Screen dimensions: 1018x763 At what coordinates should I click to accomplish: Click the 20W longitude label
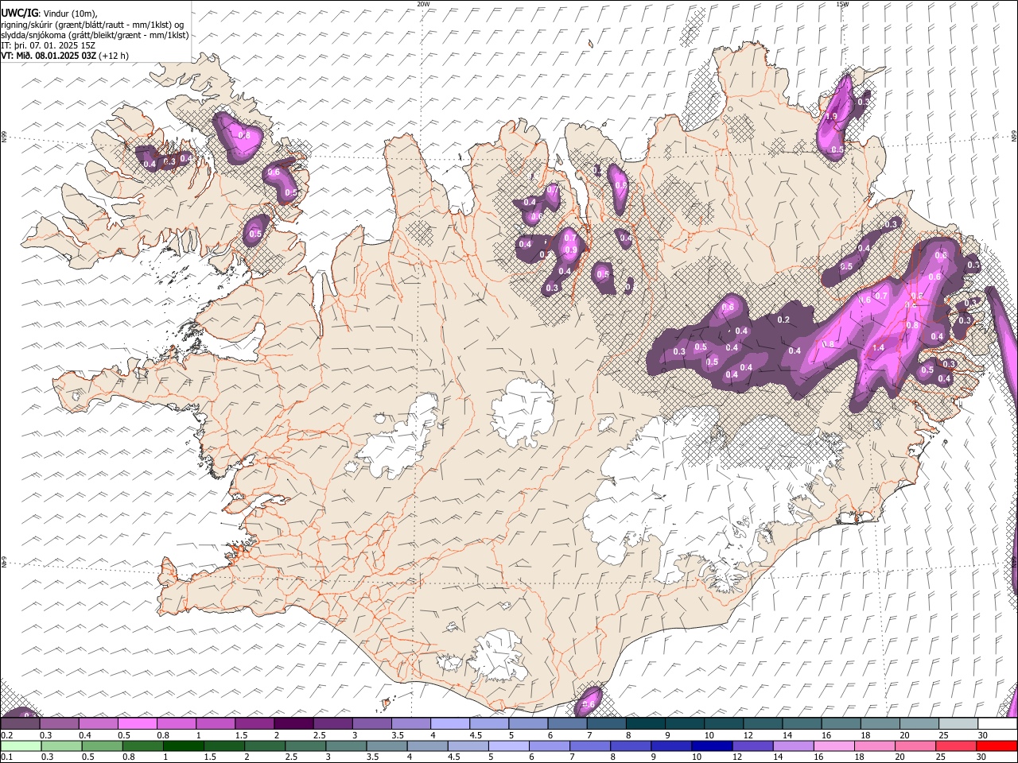pos(423,4)
